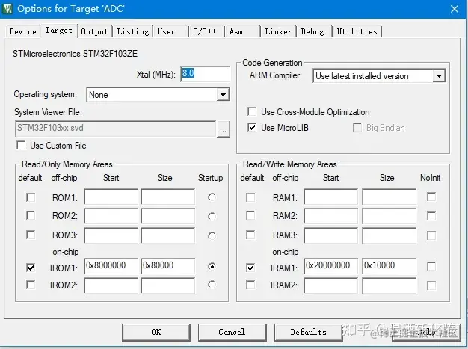Screen dimensions: 468x349
Task: Check the IROM2 default checkbox
Action: [x=31, y=285]
